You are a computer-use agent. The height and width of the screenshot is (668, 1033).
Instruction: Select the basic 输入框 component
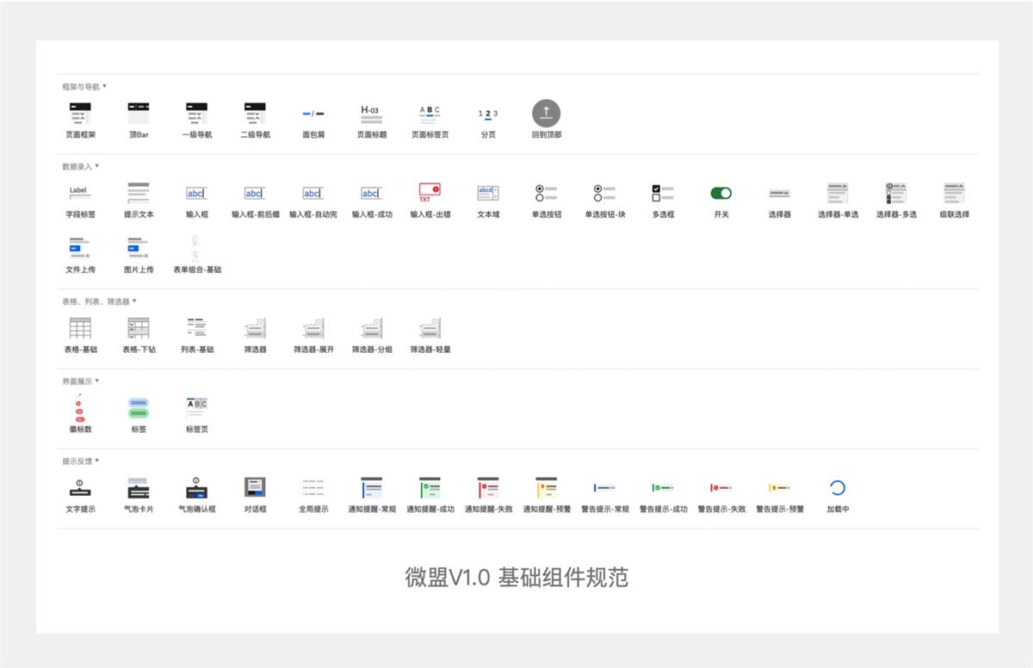[x=196, y=193]
